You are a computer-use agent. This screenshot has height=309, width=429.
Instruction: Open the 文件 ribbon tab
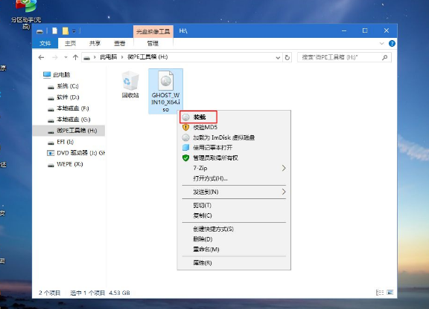(45, 43)
